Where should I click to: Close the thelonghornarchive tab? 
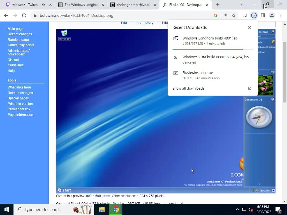pos(155,5)
